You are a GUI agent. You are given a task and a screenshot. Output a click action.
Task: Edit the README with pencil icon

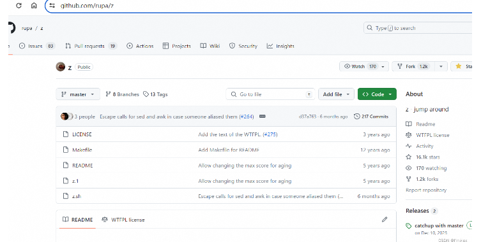point(385,219)
